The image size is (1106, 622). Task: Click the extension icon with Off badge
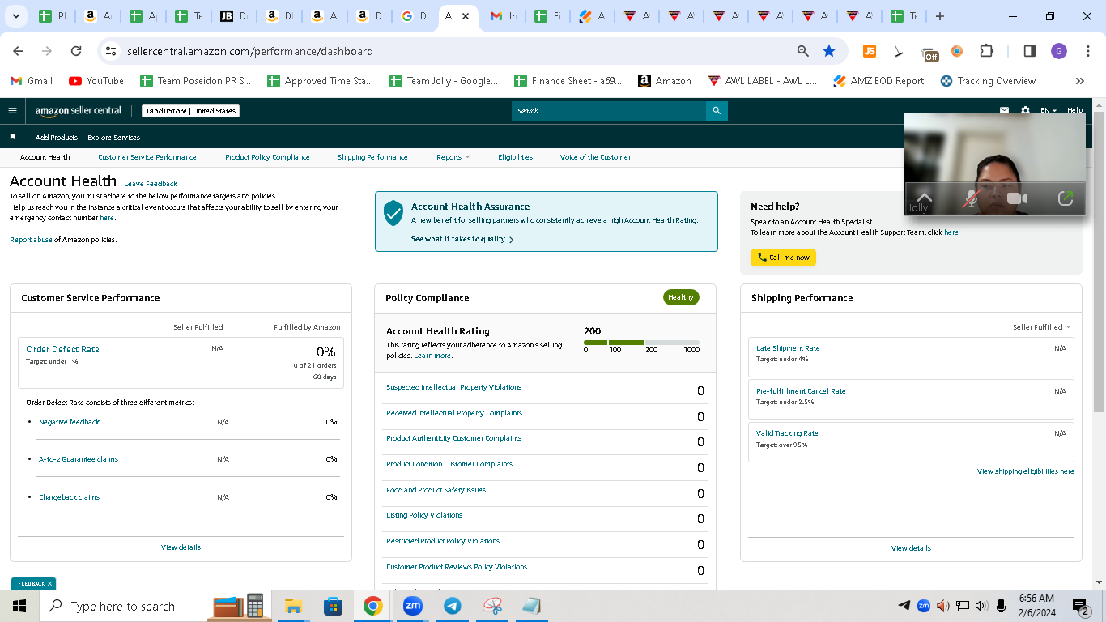coord(930,53)
